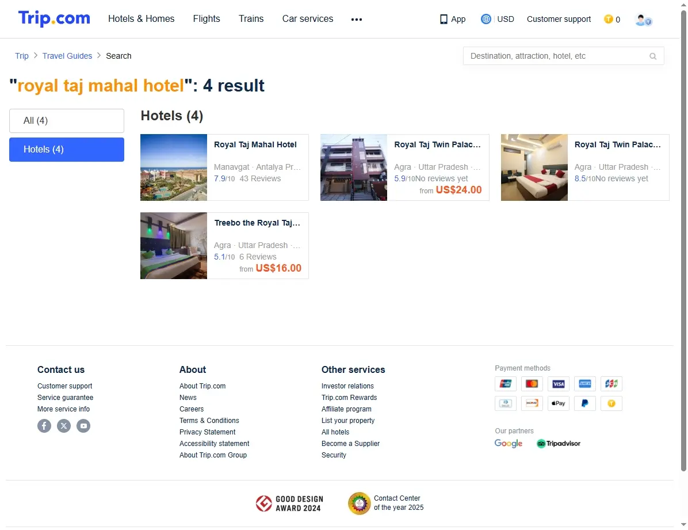Click the US$16.00 price
The width and height of the screenshot is (688, 530).
(278, 268)
